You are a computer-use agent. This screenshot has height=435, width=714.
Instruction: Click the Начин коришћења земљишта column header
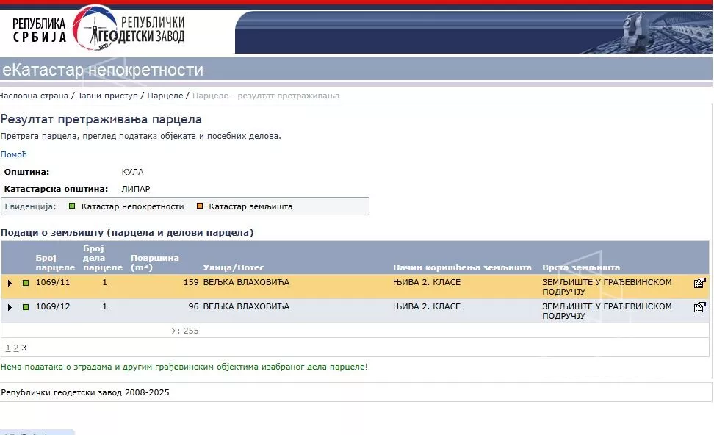tap(462, 267)
